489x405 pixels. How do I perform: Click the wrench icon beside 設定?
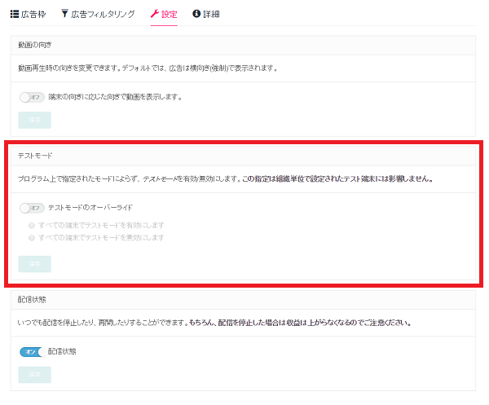click(155, 14)
